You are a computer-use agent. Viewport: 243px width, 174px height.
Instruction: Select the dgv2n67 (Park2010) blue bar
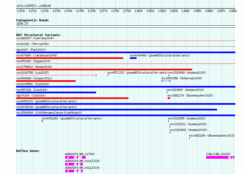coord(126,52)
